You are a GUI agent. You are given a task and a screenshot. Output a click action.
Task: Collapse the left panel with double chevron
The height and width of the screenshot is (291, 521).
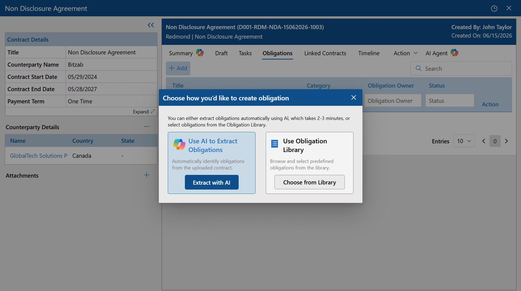click(x=151, y=25)
